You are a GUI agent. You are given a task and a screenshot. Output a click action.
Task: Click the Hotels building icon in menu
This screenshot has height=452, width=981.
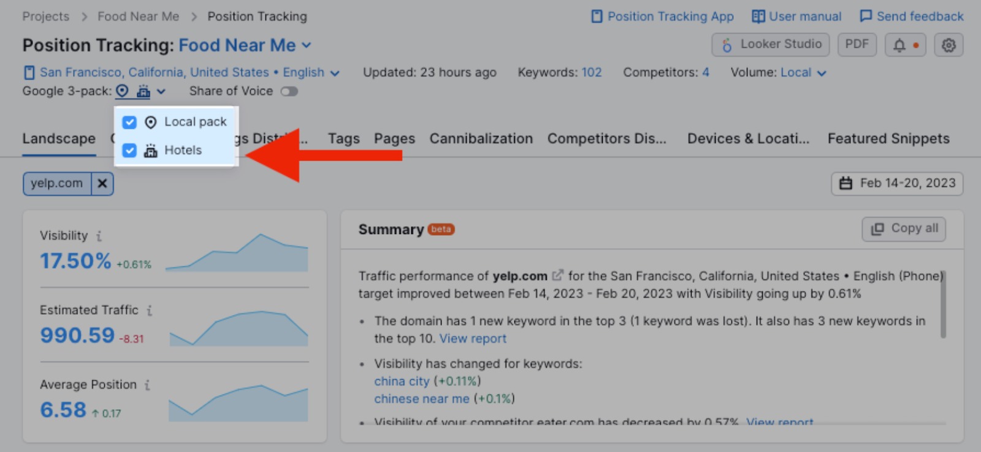click(x=150, y=151)
